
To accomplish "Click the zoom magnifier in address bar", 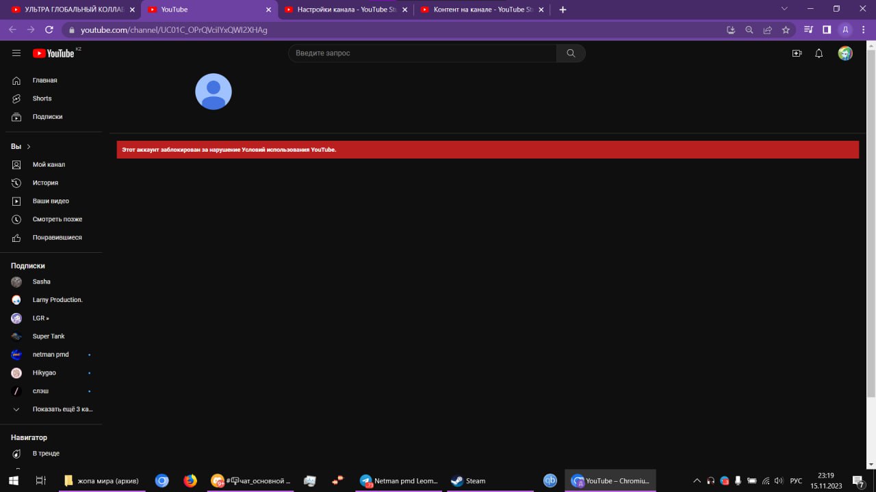I will 749,30.
